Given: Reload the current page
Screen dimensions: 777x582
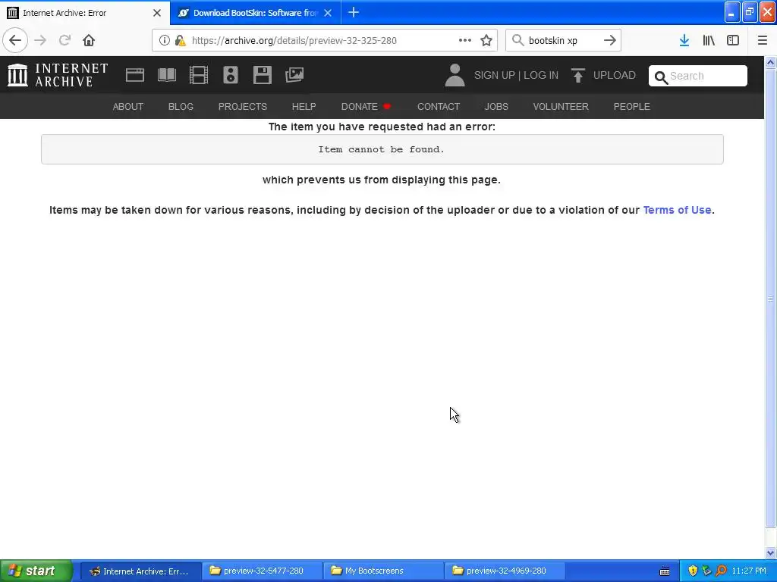Looking at the screenshot, I should (x=64, y=40).
